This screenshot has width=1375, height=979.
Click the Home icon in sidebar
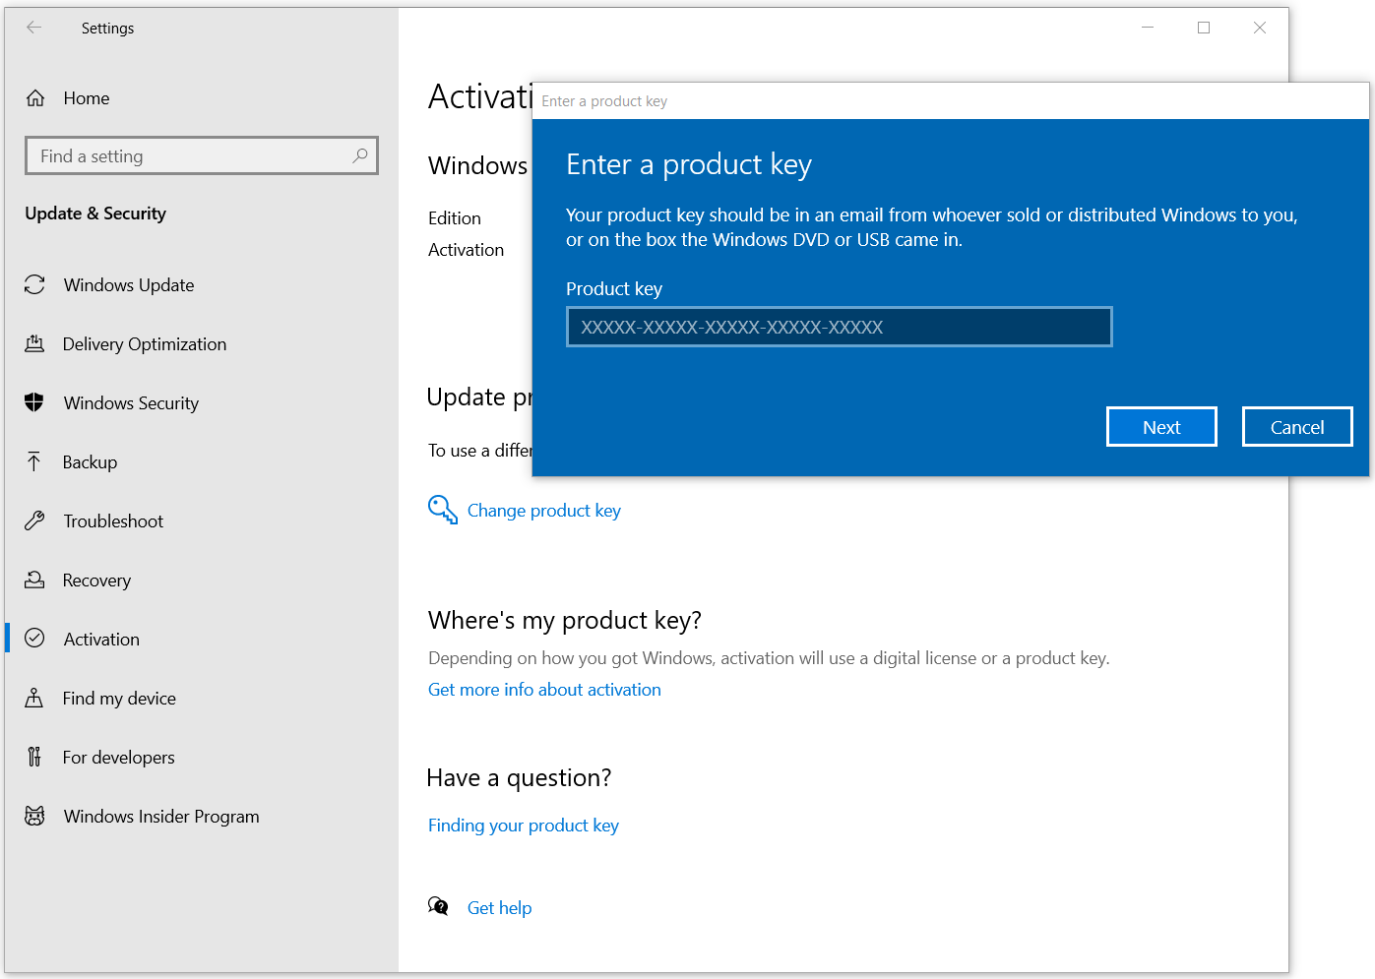click(x=35, y=98)
